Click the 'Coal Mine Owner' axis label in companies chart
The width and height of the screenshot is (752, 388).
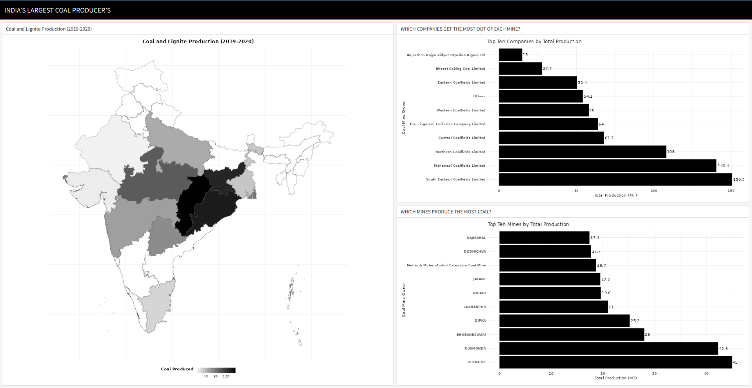point(403,117)
